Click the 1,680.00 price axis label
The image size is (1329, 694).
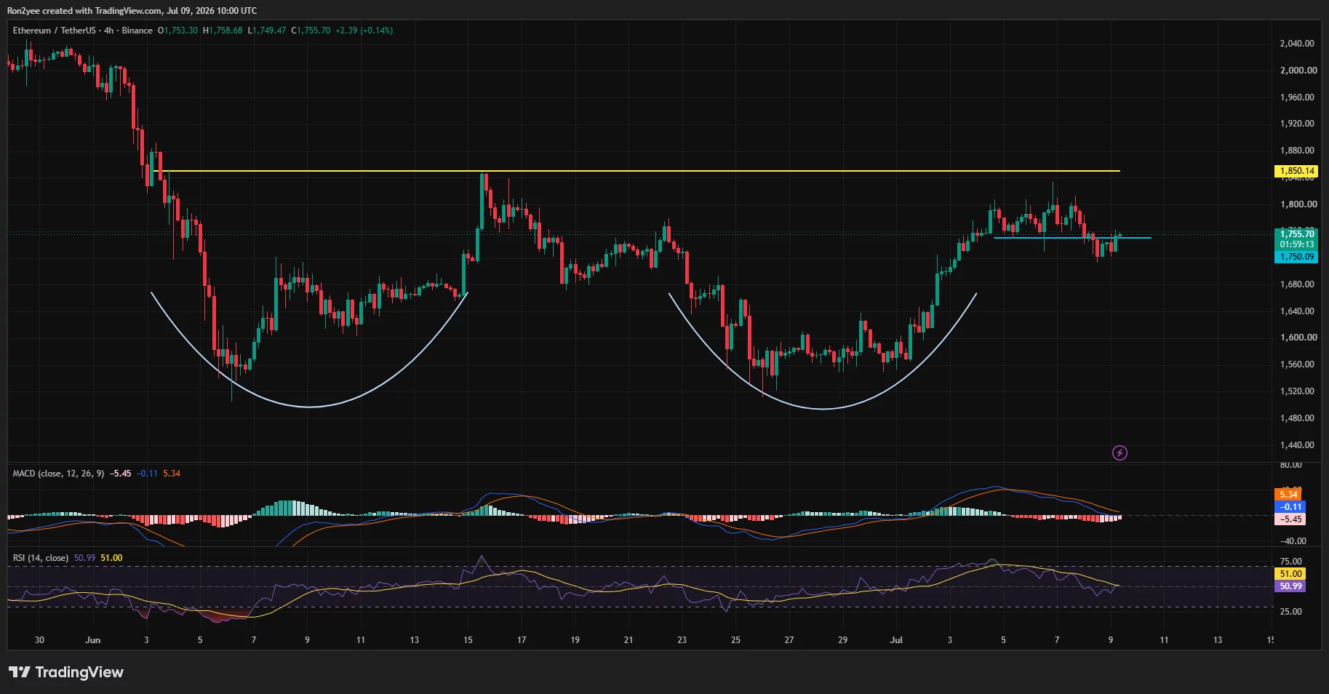(x=1297, y=284)
